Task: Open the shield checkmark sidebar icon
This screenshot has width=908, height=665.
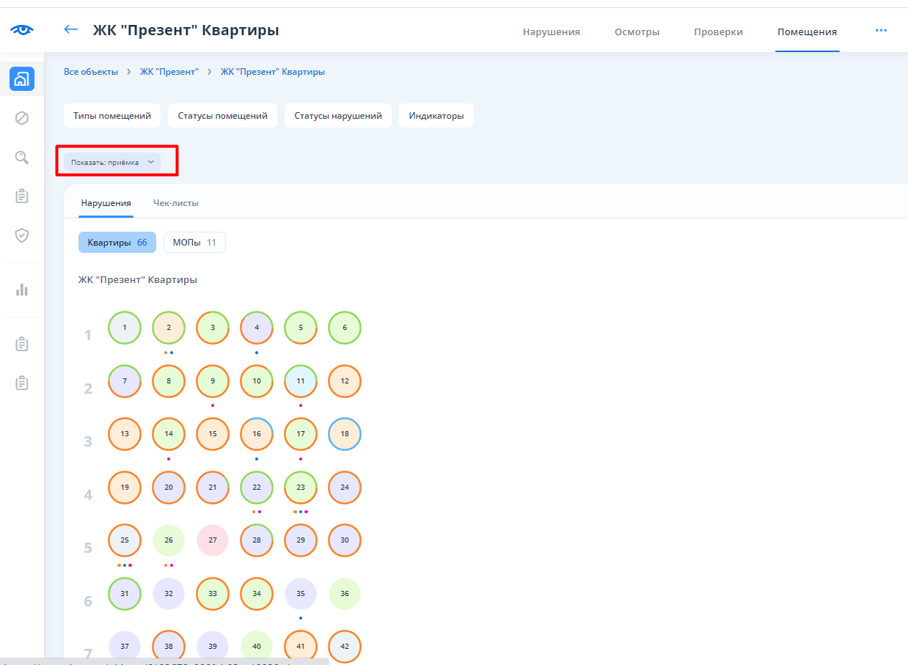Action: point(22,235)
